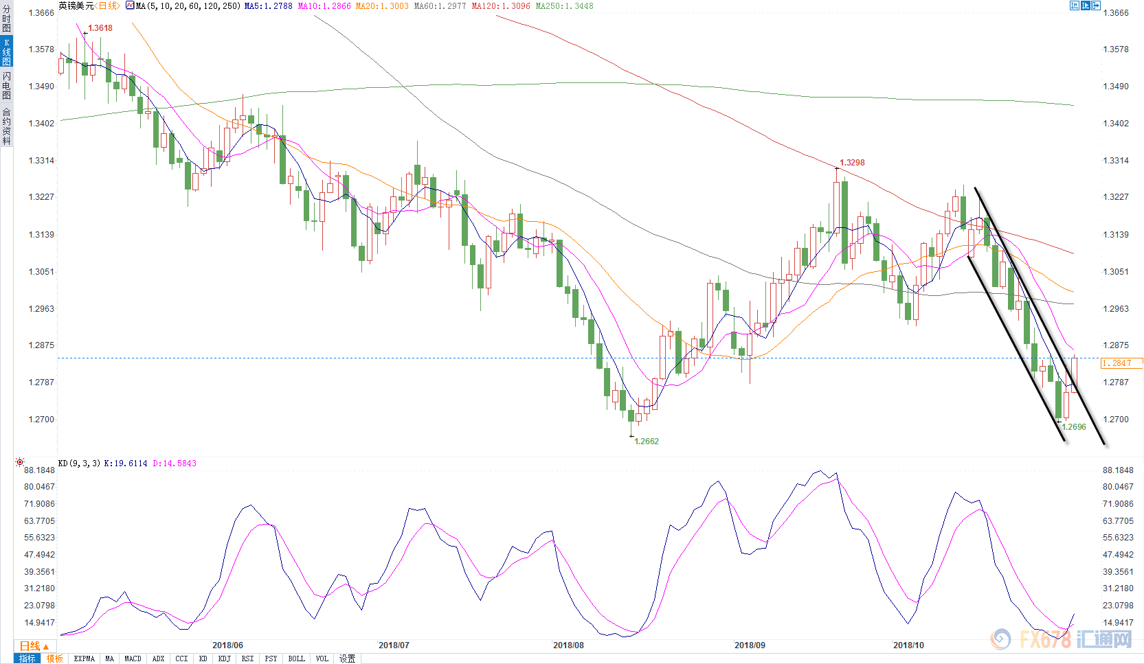Open the 合约资料 contract info tab

tap(6, 126)
